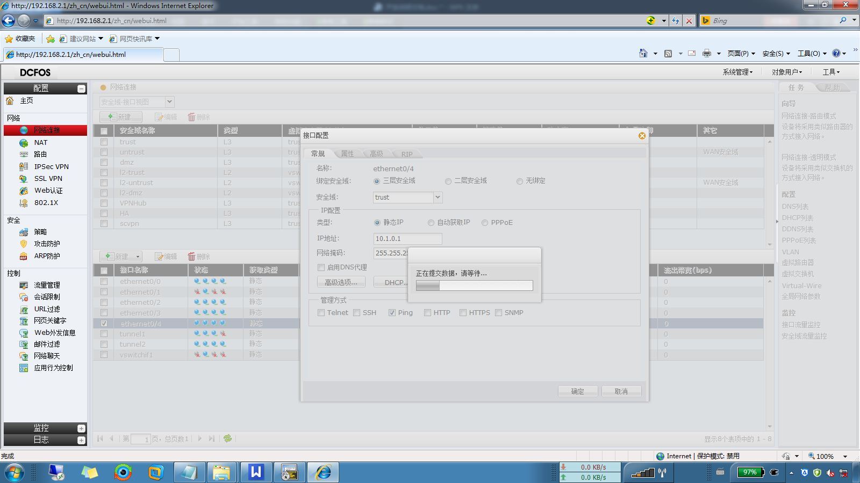
Task: Toggle the 启用DNS代理 checkbox
Action: 321,267
